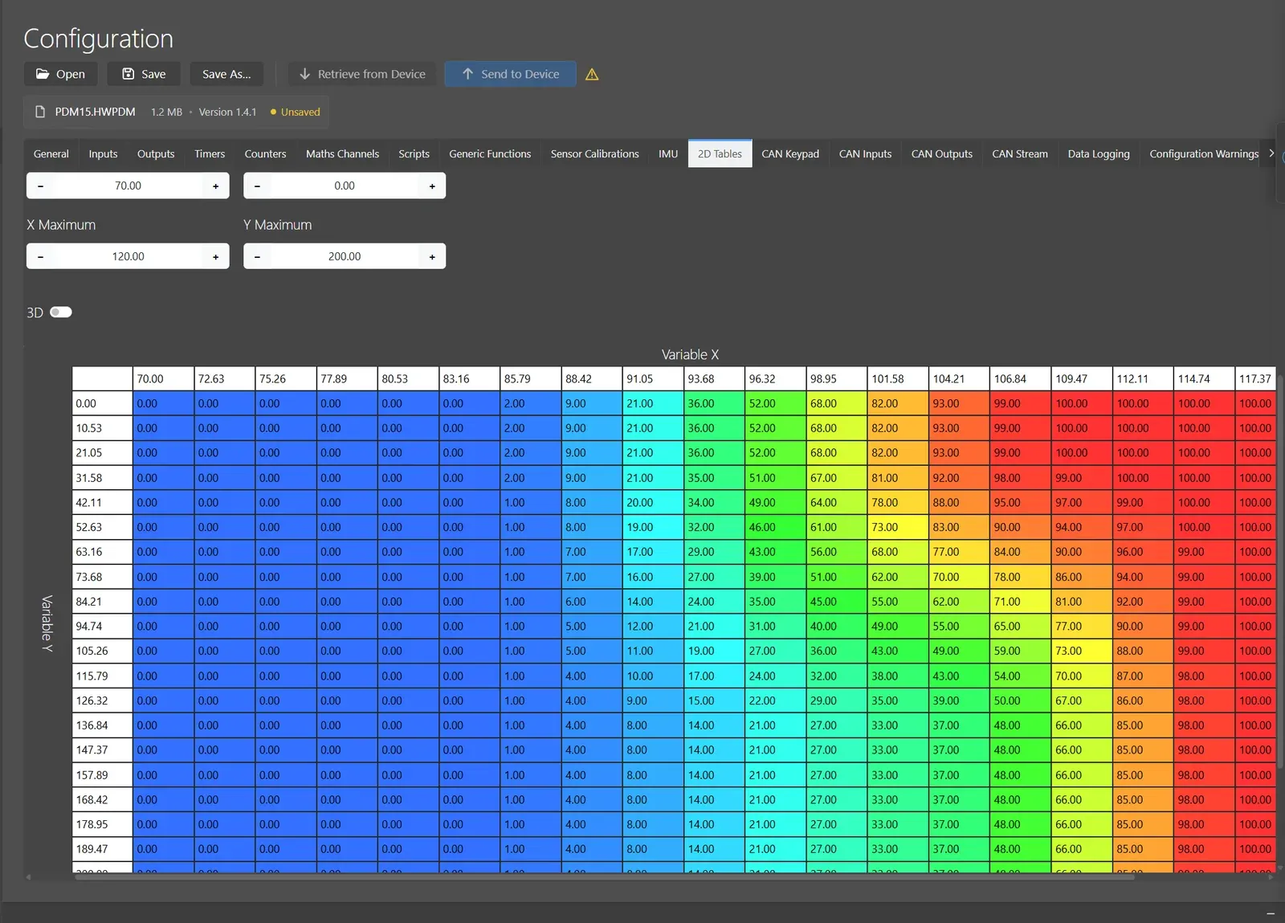1285x923 pixels.
Task: Decrease the 70.00 value with minus
Action: [x=41, y=186]
